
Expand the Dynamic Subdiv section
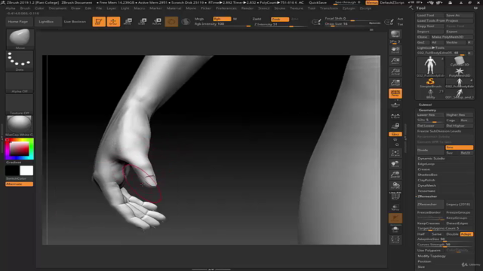(x=431, y=159)
